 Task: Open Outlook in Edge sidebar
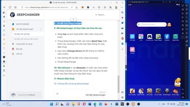tap(122, 44)
